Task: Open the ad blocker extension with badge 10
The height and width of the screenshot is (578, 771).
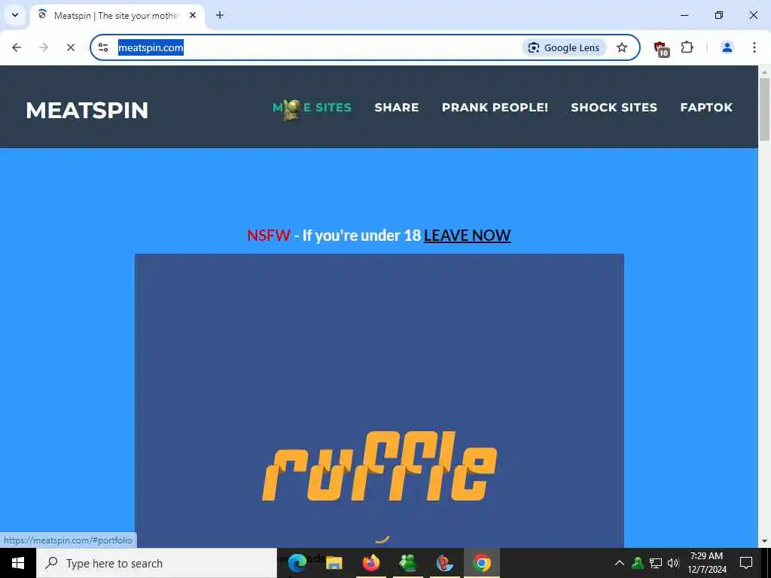Action: pos(661,48)
